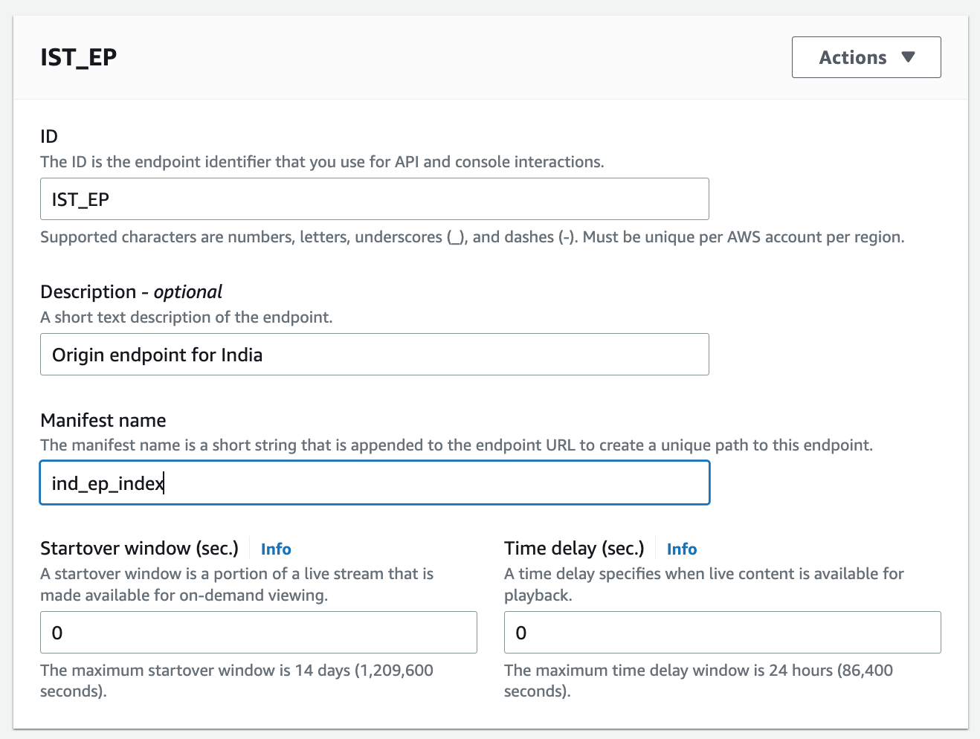Click the Startover window label

tap(139, 548)
